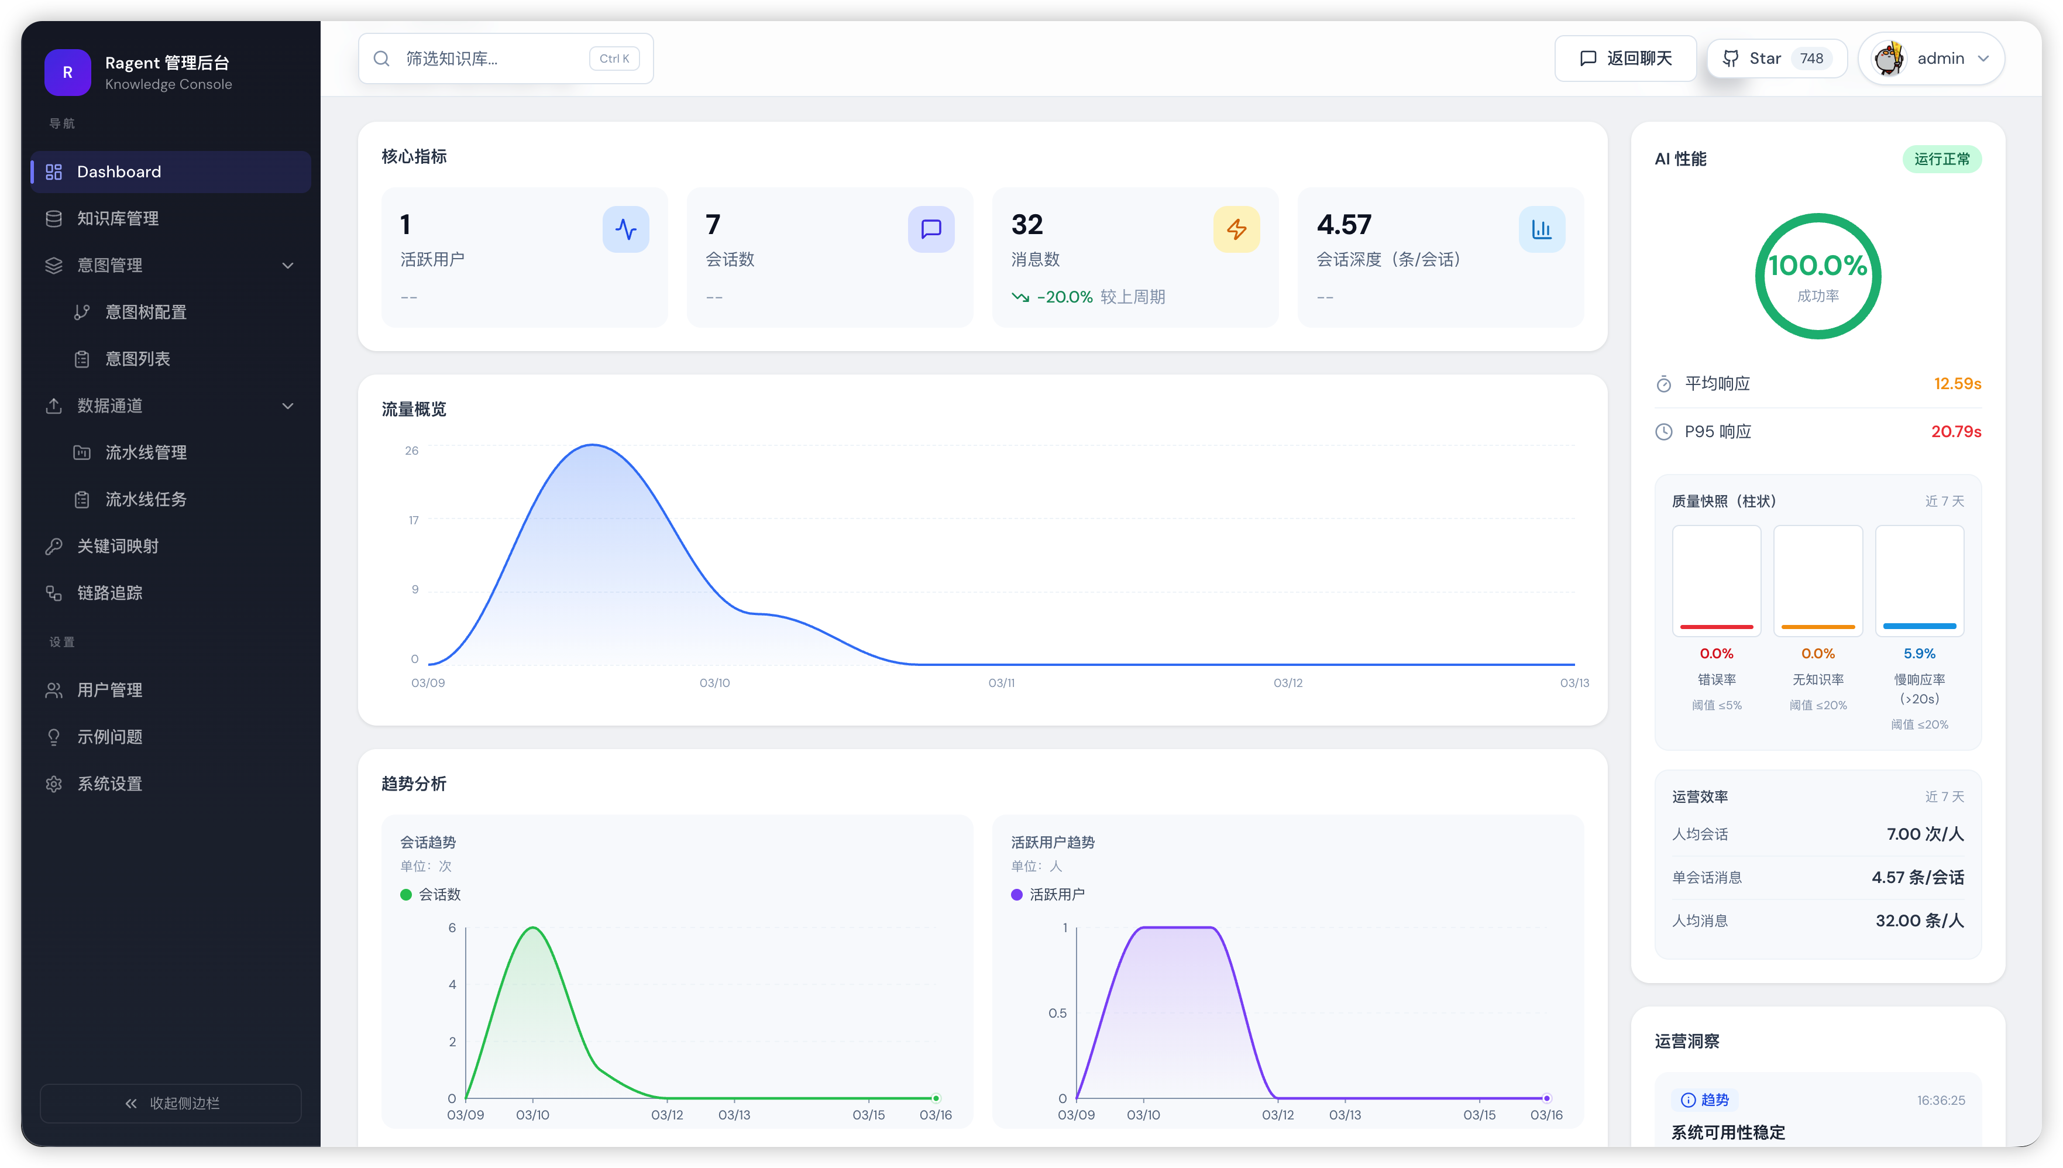Screen dimensions: 2063x1168
Task: Click the session depth bar chart icon
Action: point(1542,229)
